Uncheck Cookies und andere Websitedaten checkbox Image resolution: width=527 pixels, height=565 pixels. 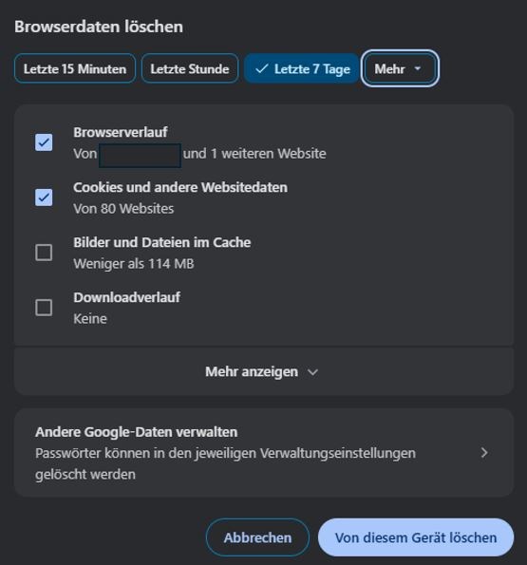(x=44, y=198)
